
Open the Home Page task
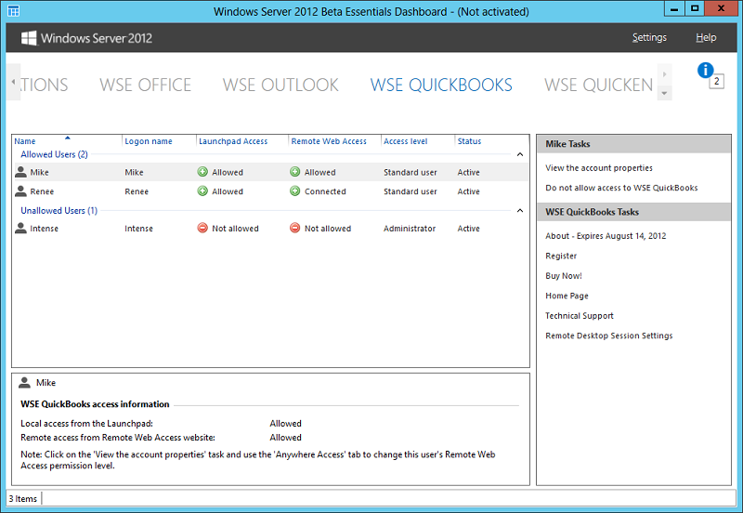point(567,296)
